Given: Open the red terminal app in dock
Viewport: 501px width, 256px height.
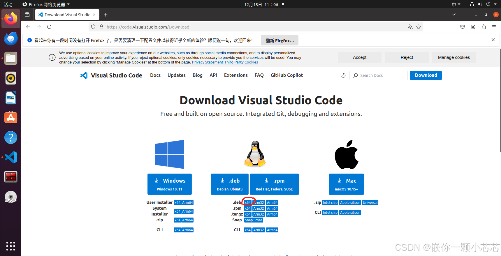Looking at the screenshot, I should (x=11, y=177).
